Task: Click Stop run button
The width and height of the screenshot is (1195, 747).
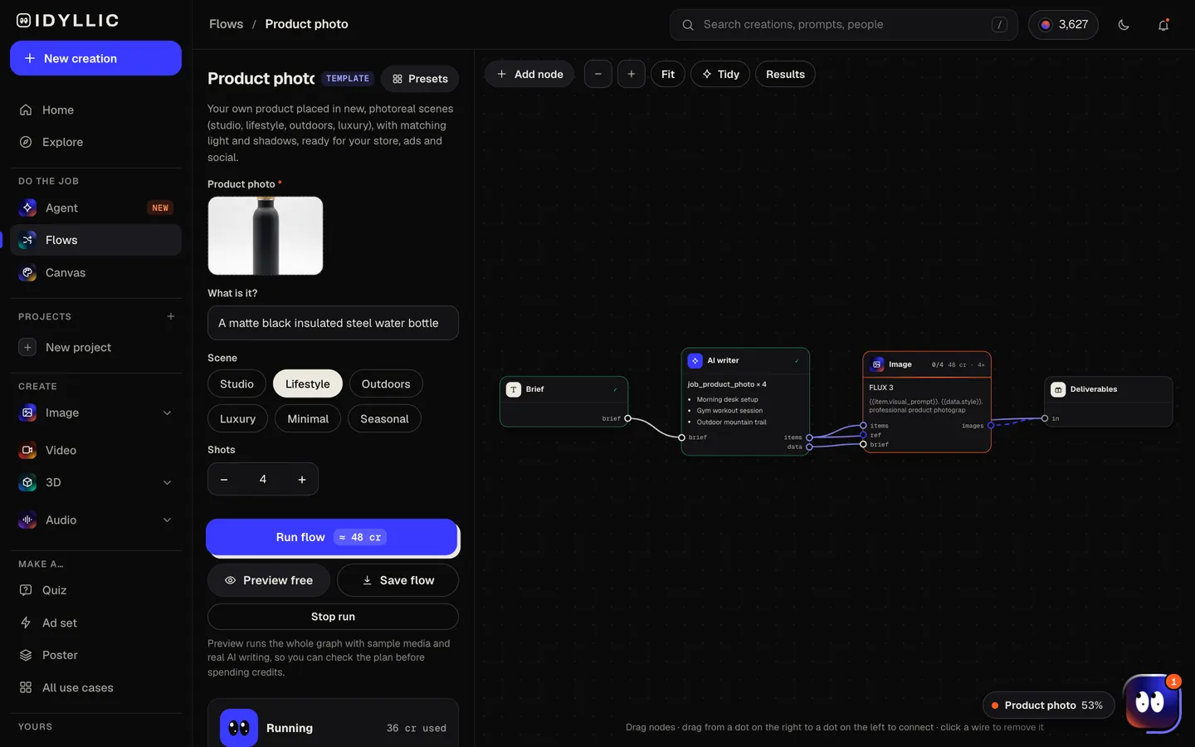Action: pyautogui.click(x=333, y=617)
